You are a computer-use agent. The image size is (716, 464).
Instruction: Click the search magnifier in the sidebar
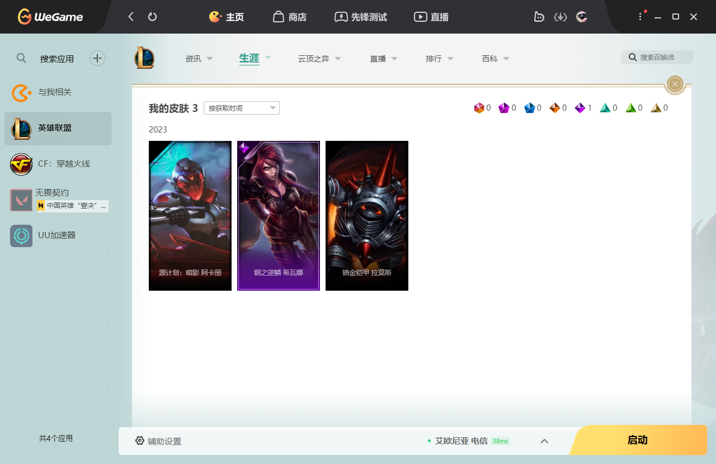point(21,58)
